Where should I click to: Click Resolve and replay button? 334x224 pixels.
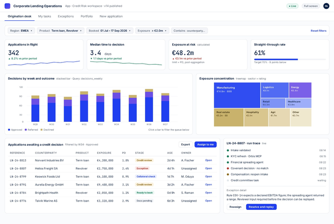(261, 207)
